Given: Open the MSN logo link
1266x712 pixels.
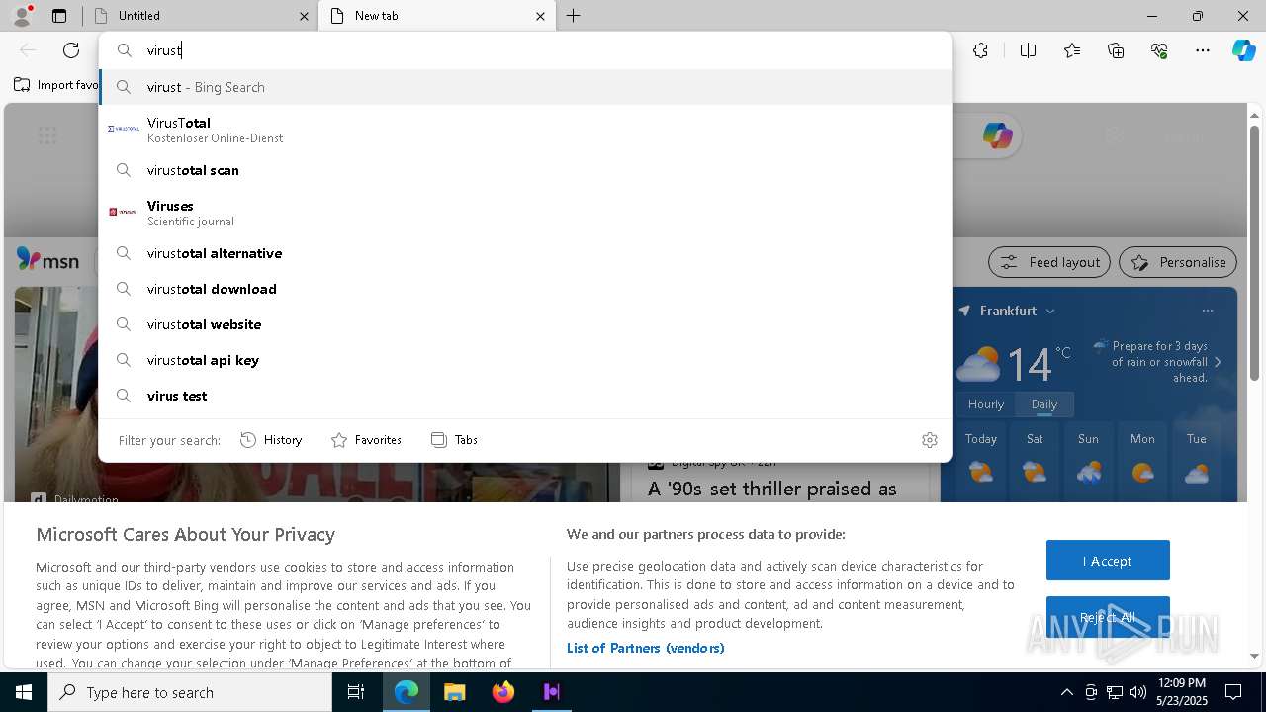Looking at the screenshot, I should [x=47, y=261].
